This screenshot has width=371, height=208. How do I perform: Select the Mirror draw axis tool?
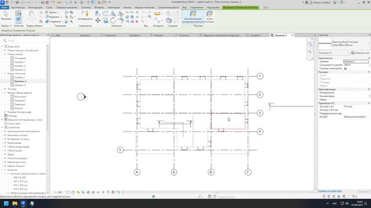[120, 14]
